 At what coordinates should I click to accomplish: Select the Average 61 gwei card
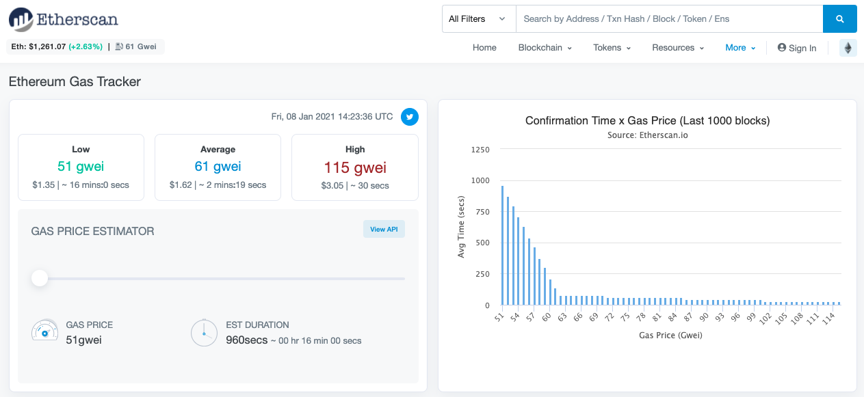pos(218,167)
